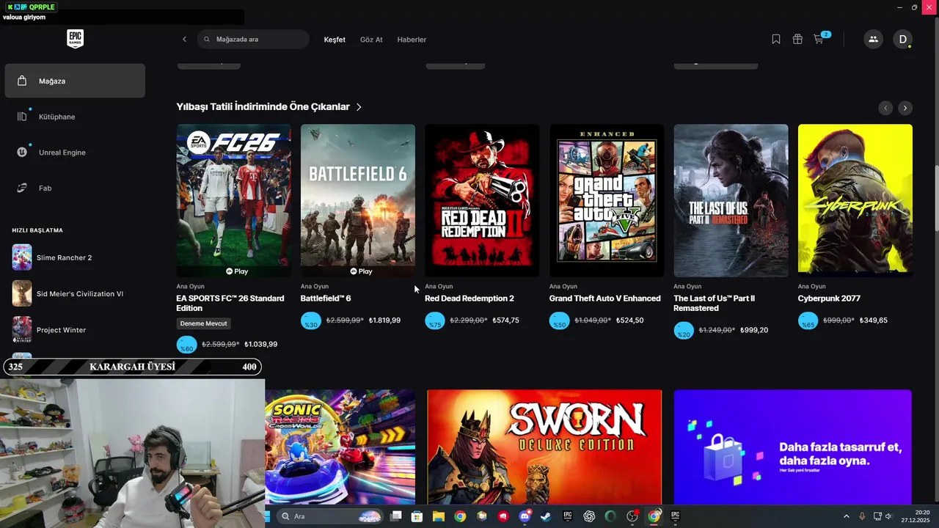Click the Battlefield 6 title link
This screenshot has height=528, width=939.
click(x=326, y=298)
